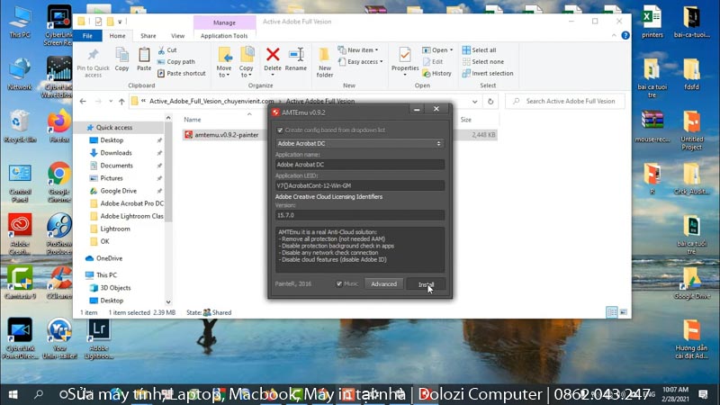The image size is (720, 405).
Task: Click the Version field showing 15.7.0
Action: pyautogui.click(x=360, y=215)
